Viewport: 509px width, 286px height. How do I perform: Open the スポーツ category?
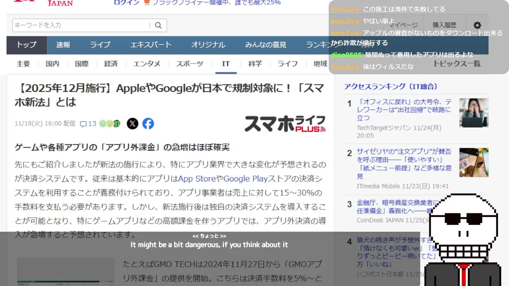(190, 64)
